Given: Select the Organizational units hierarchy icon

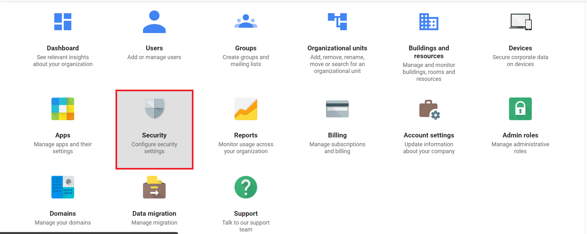Looking at the screenshot, I should point(337,22).
